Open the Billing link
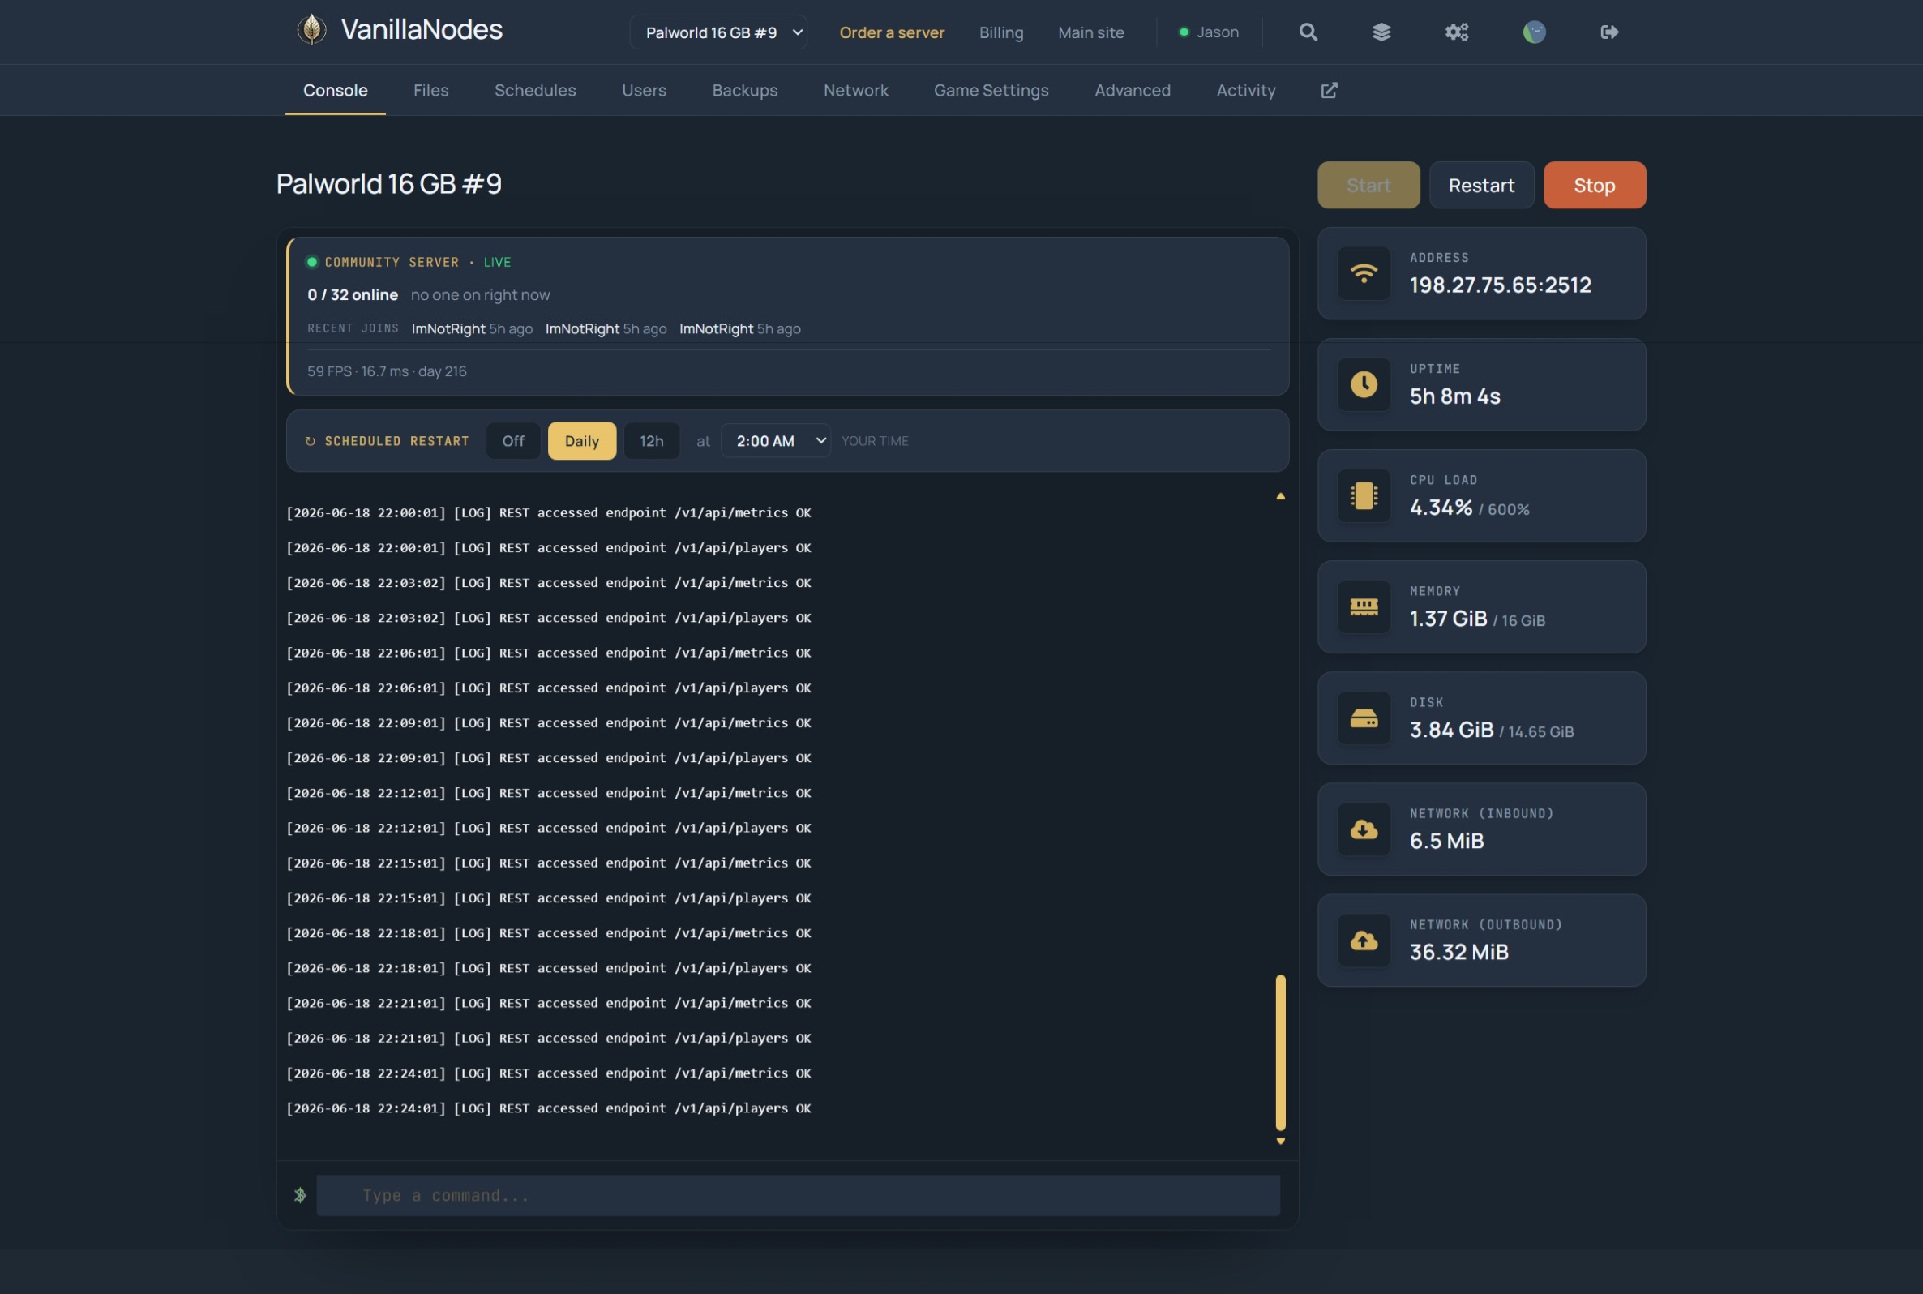The height and width of the screenshot is (1294, 1923). (1000, 32)
